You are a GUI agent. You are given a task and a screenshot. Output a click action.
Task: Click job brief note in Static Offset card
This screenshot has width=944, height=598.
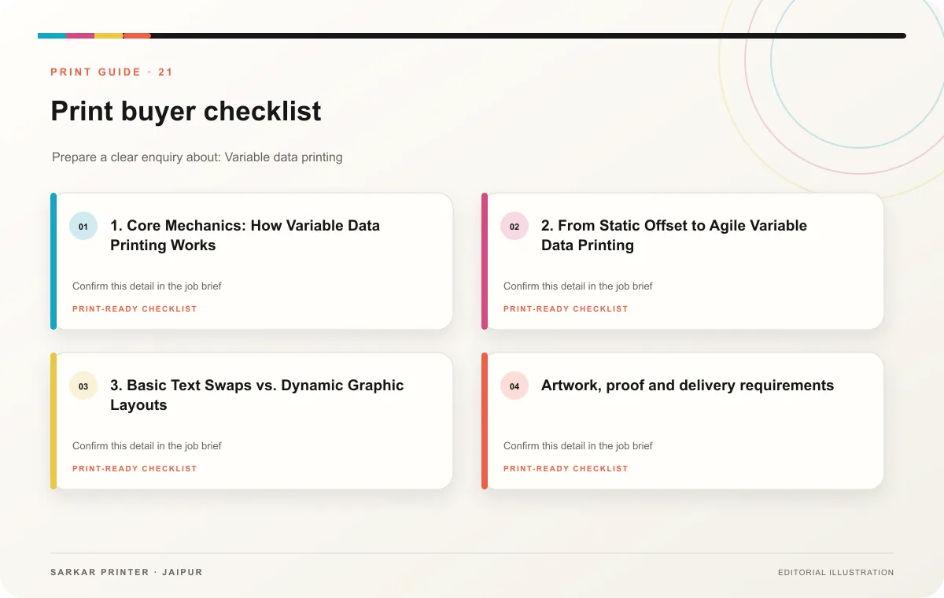pos(578,286)
